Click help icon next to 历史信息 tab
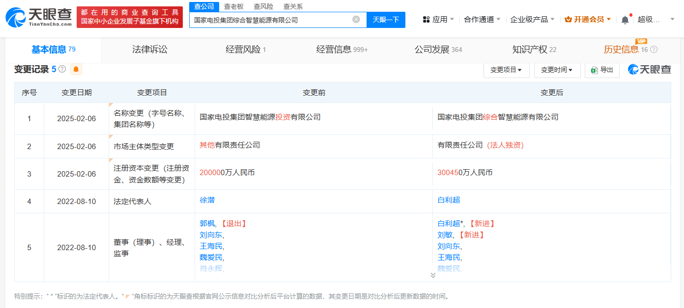Screen dimensions: 684x308 pos(654,50)
